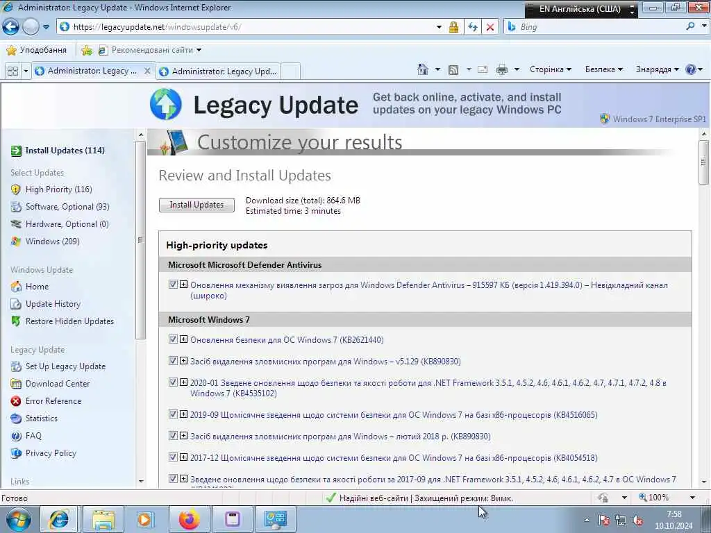Open the Безпека menu
The width and height of the screenshot is (711, 533).
[604, 69]
